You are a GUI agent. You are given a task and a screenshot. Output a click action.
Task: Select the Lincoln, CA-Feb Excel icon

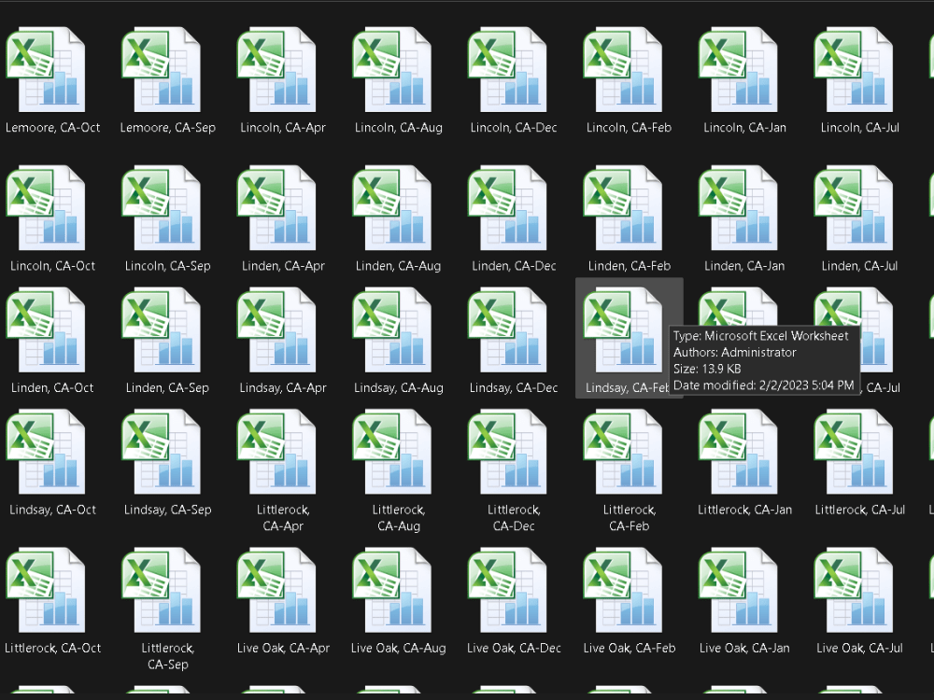pos(623,70)
